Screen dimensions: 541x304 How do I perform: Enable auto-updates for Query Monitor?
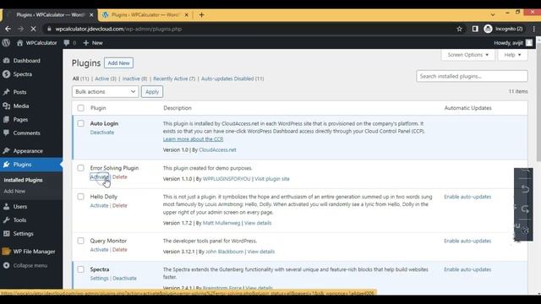click(467, 241)
